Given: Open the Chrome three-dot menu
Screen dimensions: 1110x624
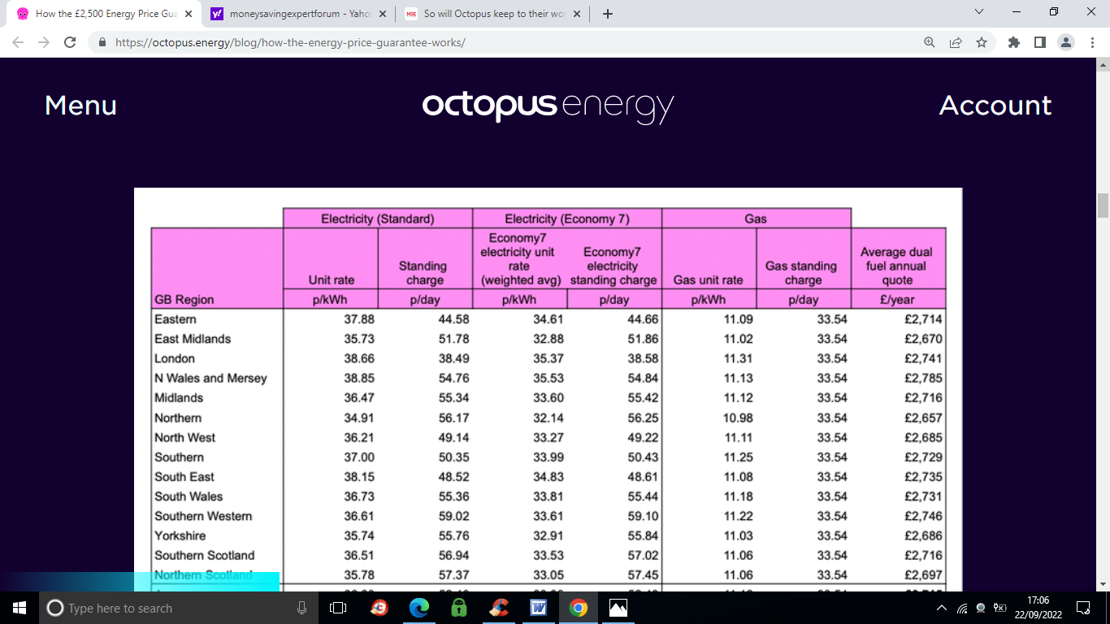Looking at the screenshot, I should pos(1090,42).
